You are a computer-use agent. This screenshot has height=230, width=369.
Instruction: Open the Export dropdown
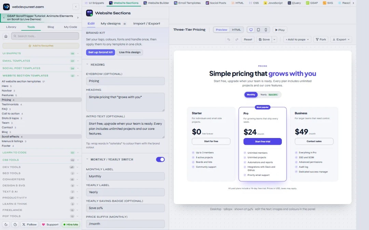coord(341,40)
